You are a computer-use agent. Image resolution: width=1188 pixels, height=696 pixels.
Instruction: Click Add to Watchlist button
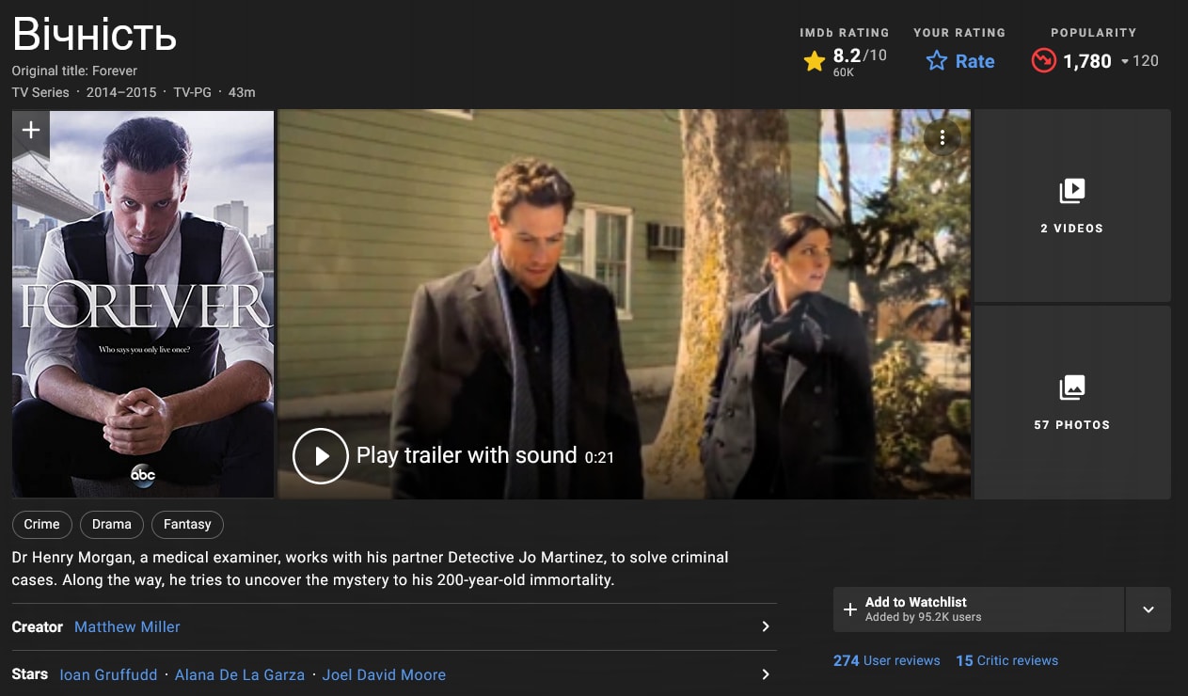click(x=978, y=609)
